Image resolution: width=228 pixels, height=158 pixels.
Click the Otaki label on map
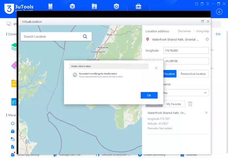[x=110, y=35]
